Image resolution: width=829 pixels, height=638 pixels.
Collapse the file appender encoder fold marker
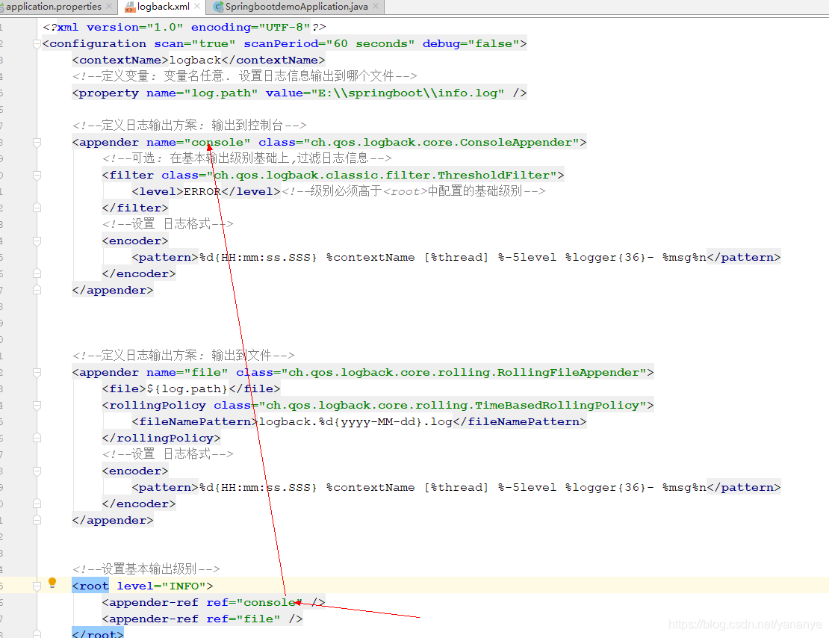coord(37,471)
